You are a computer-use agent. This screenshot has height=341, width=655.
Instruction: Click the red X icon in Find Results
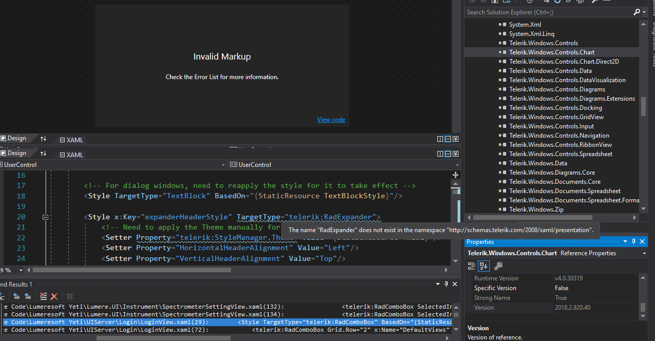point(54,296)
